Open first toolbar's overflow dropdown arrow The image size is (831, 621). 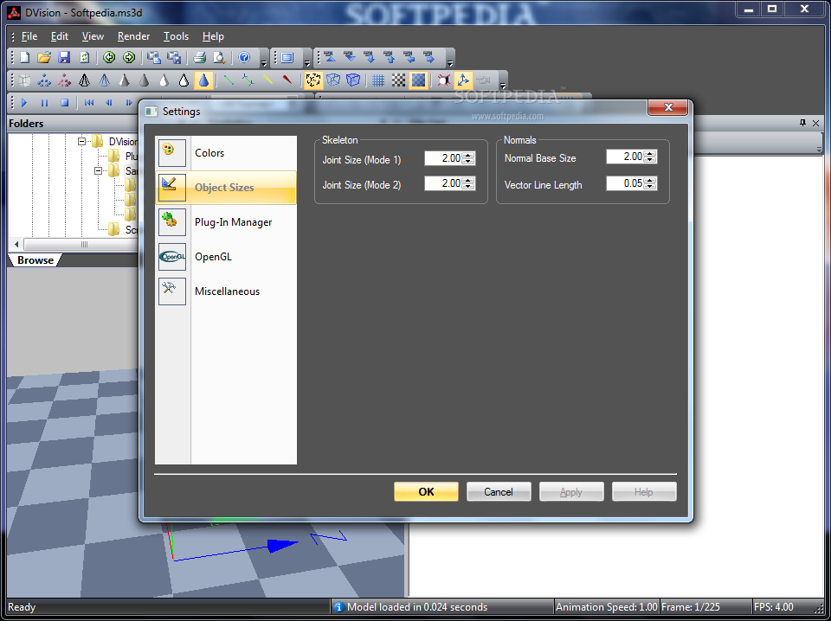tap(264, 63)
